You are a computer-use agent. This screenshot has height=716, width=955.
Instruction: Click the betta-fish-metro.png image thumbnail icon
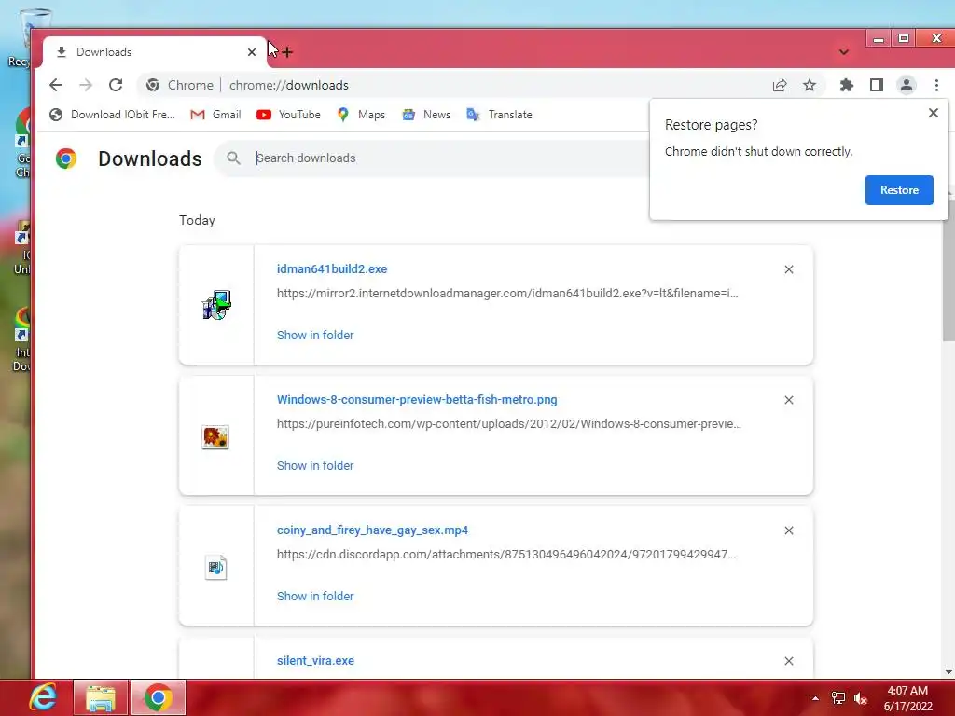[x=215, y=437]
